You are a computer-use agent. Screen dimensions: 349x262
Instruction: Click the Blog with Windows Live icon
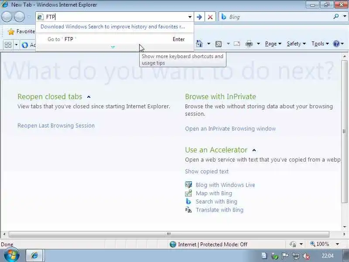coord(188,185)
